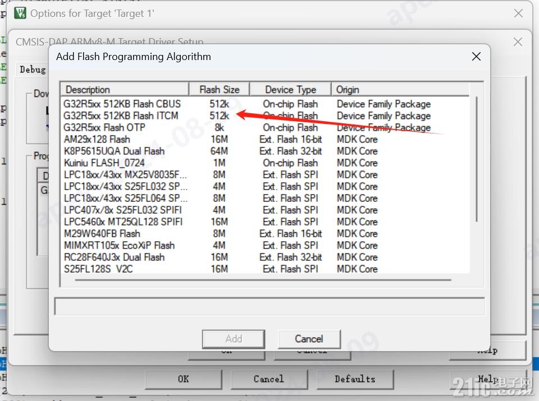Select LPC18xx/43xx MX25V8035F entry

264,175
